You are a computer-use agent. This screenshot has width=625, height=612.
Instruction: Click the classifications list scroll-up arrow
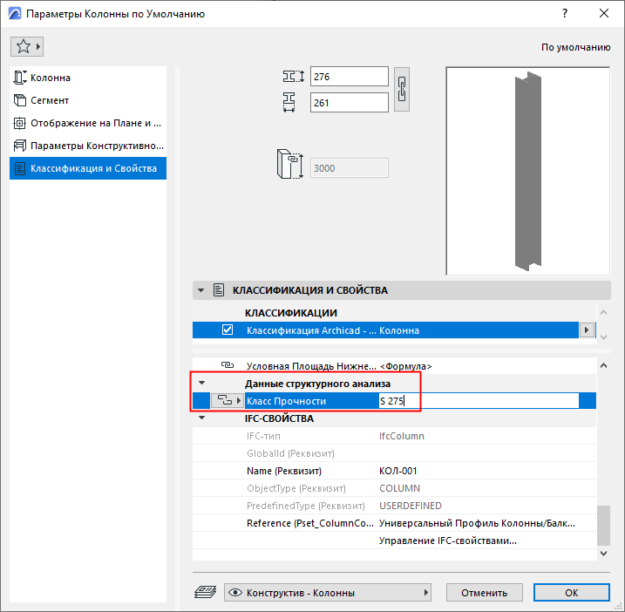click(x=603, y=313)
